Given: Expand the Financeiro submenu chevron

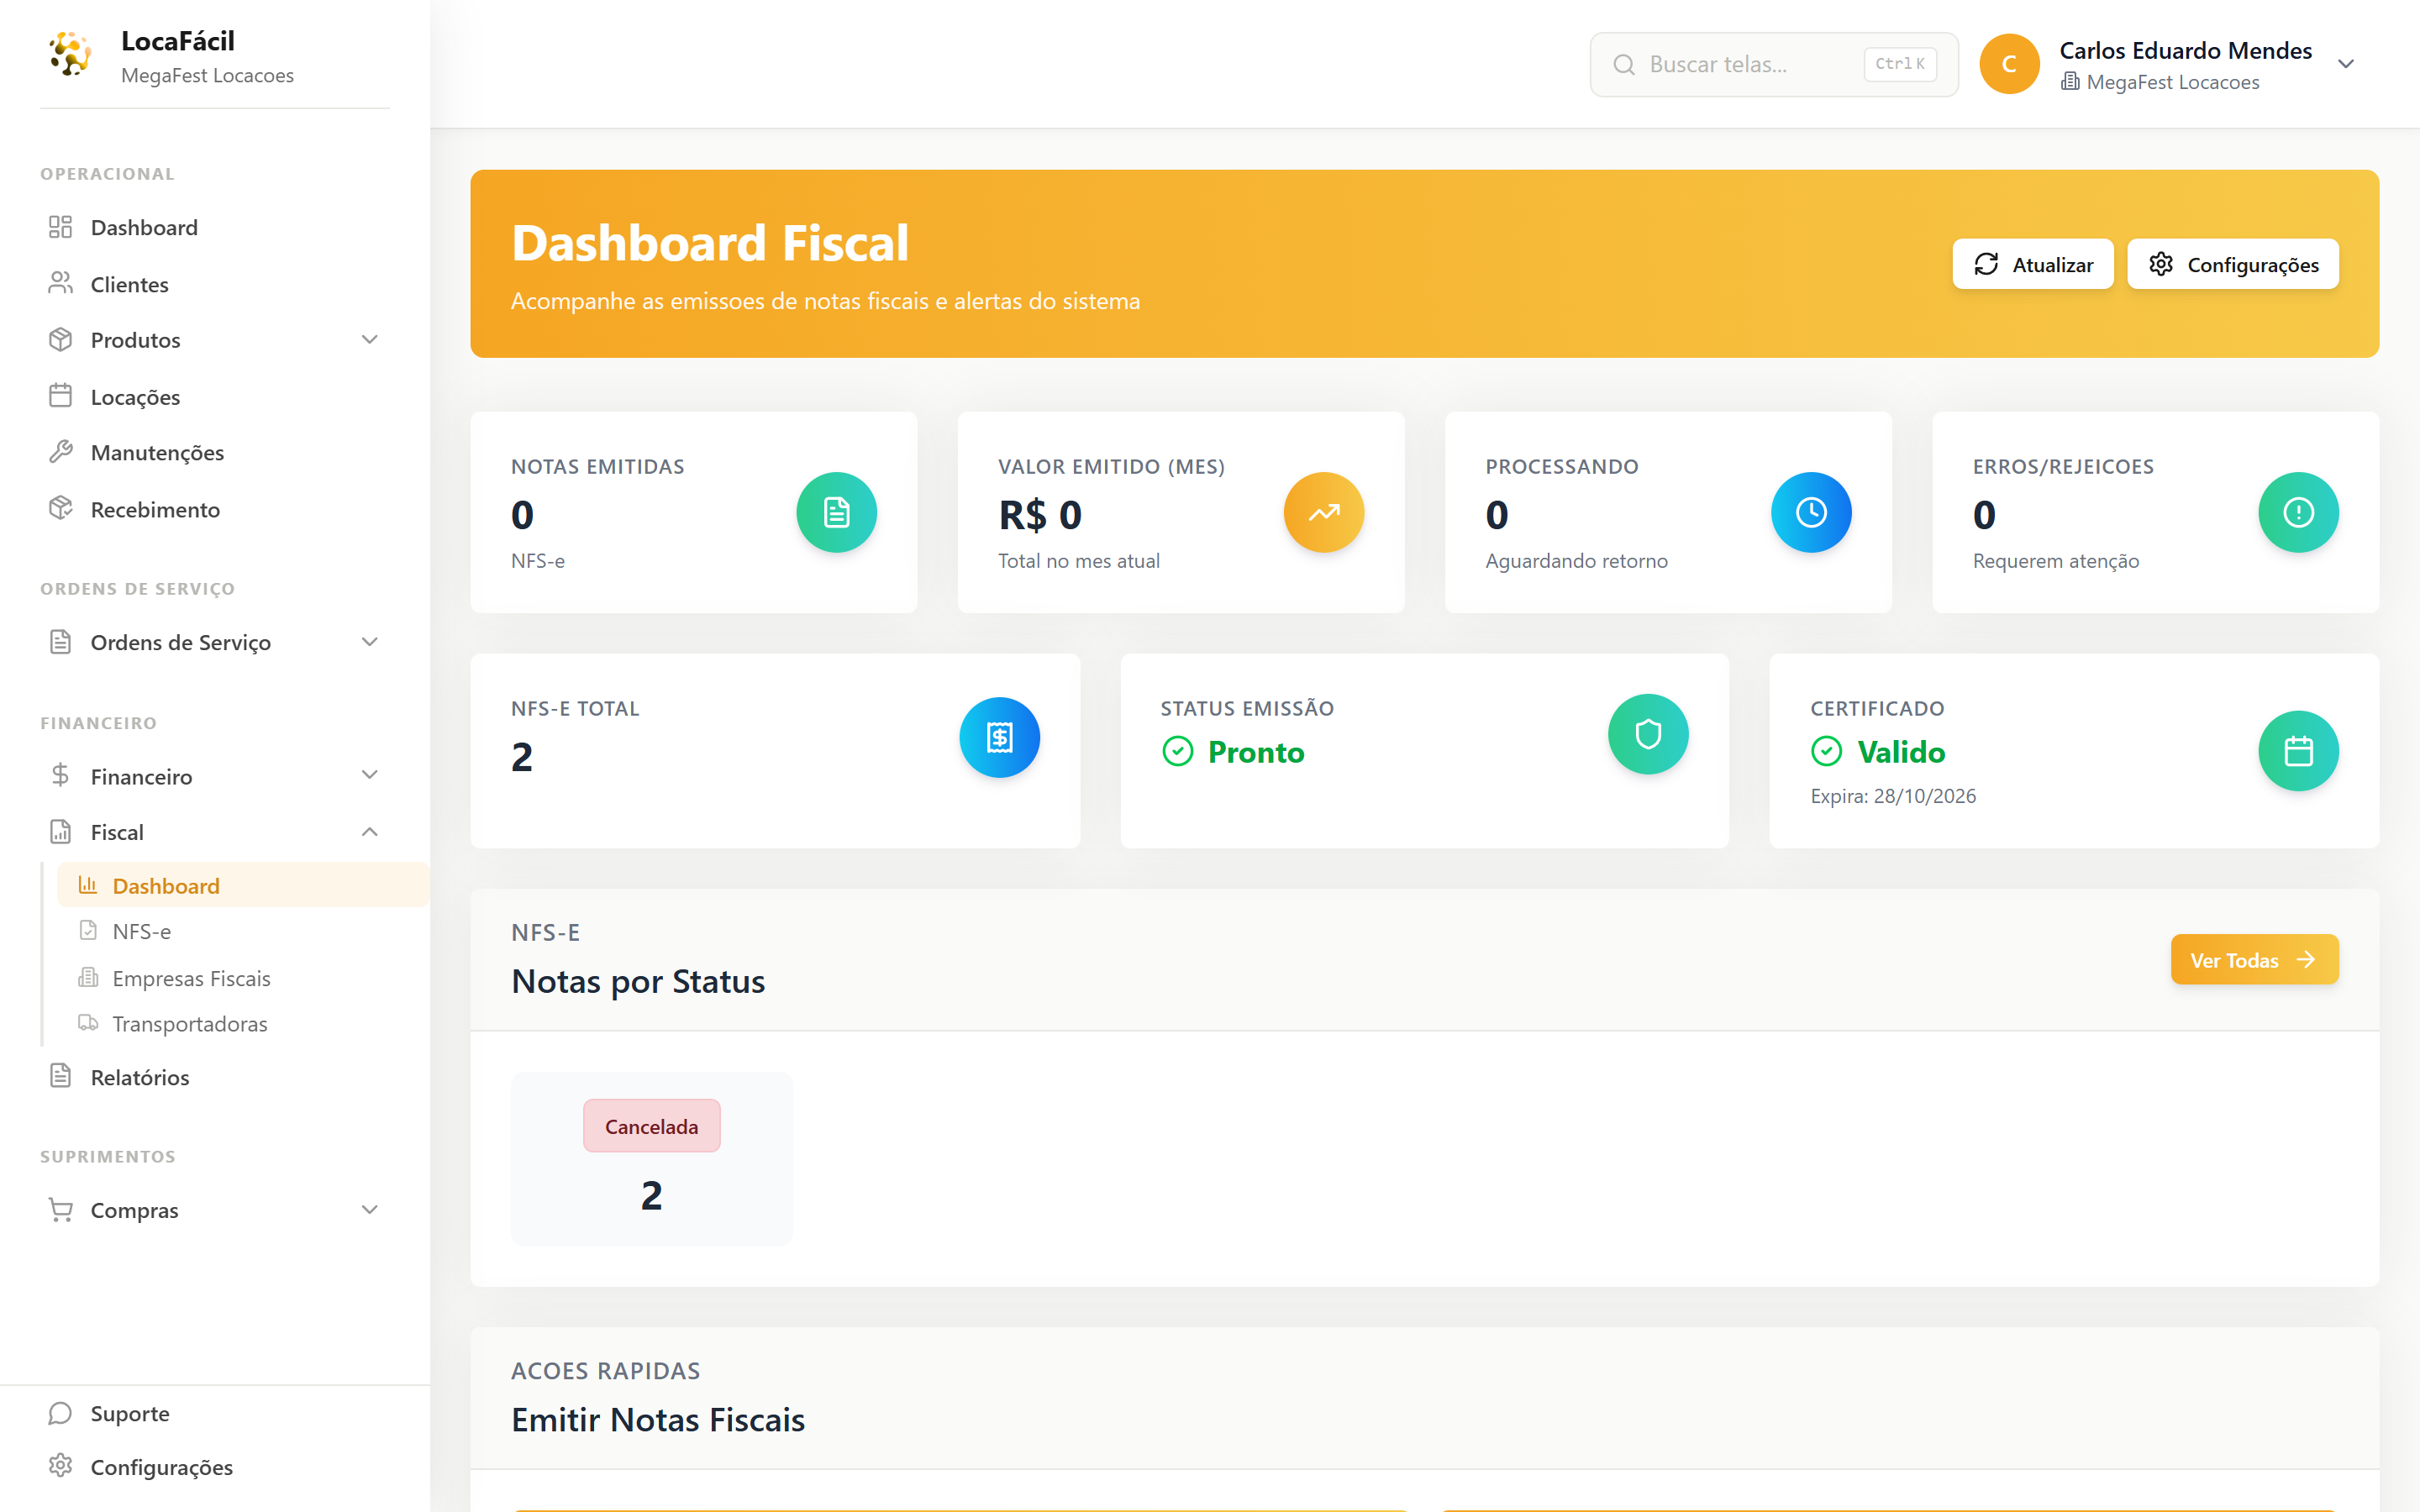Looking at the screenshot, I should click(370, 775).
